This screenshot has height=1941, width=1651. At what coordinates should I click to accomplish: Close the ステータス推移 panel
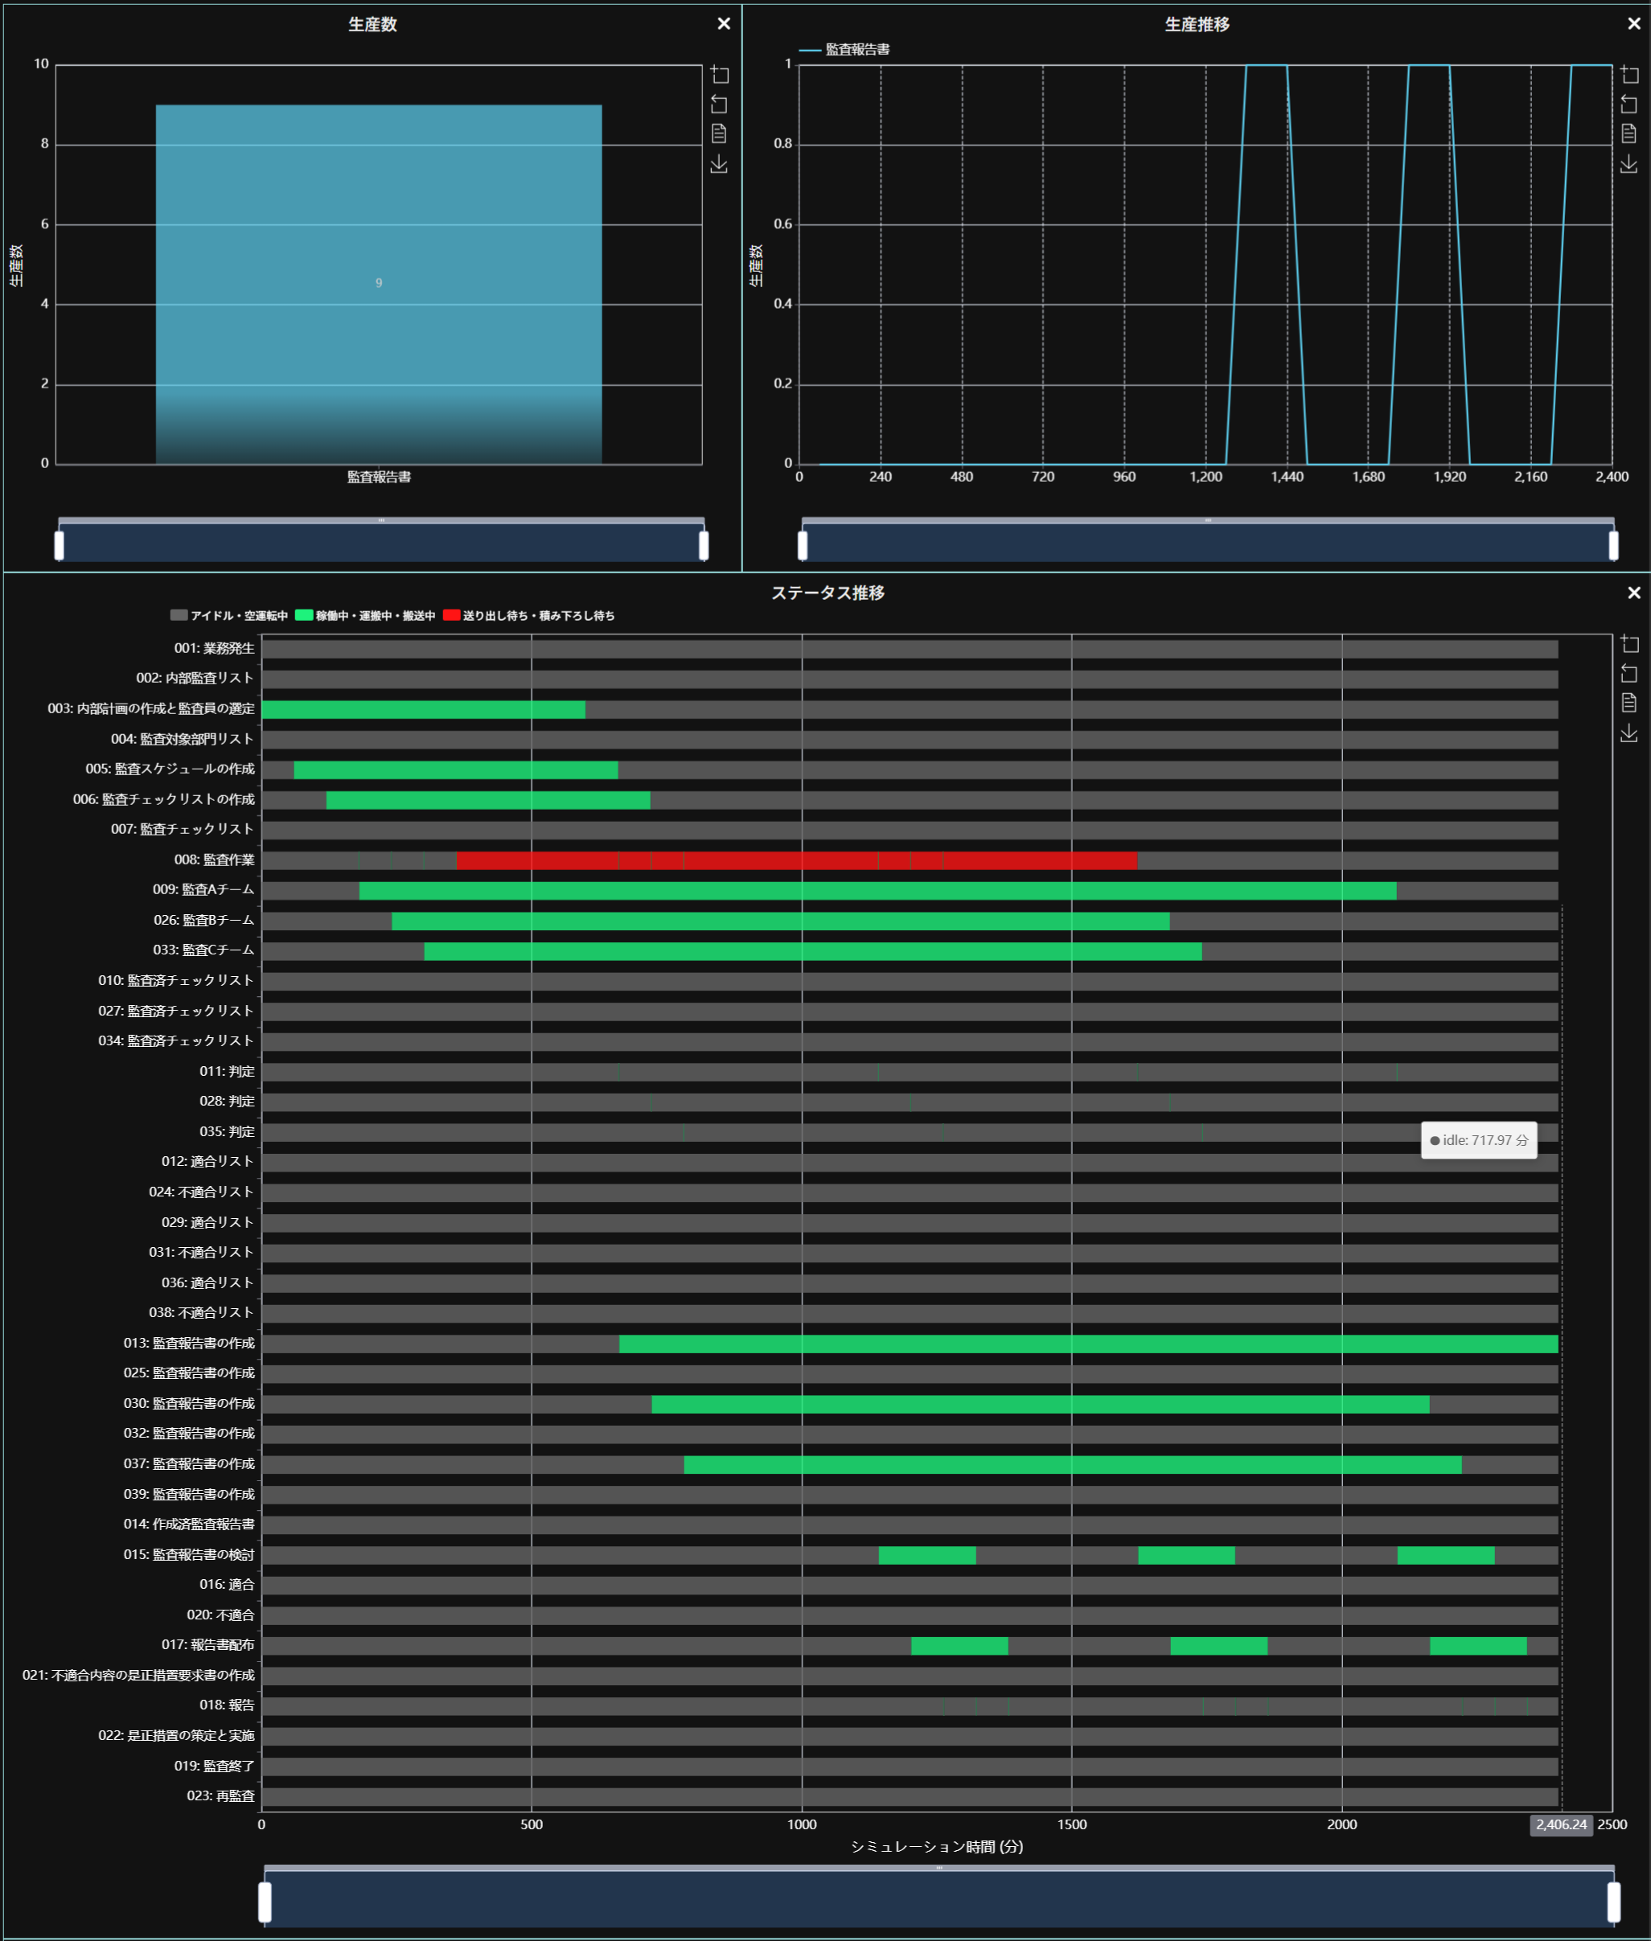[x=1633, y=593]
